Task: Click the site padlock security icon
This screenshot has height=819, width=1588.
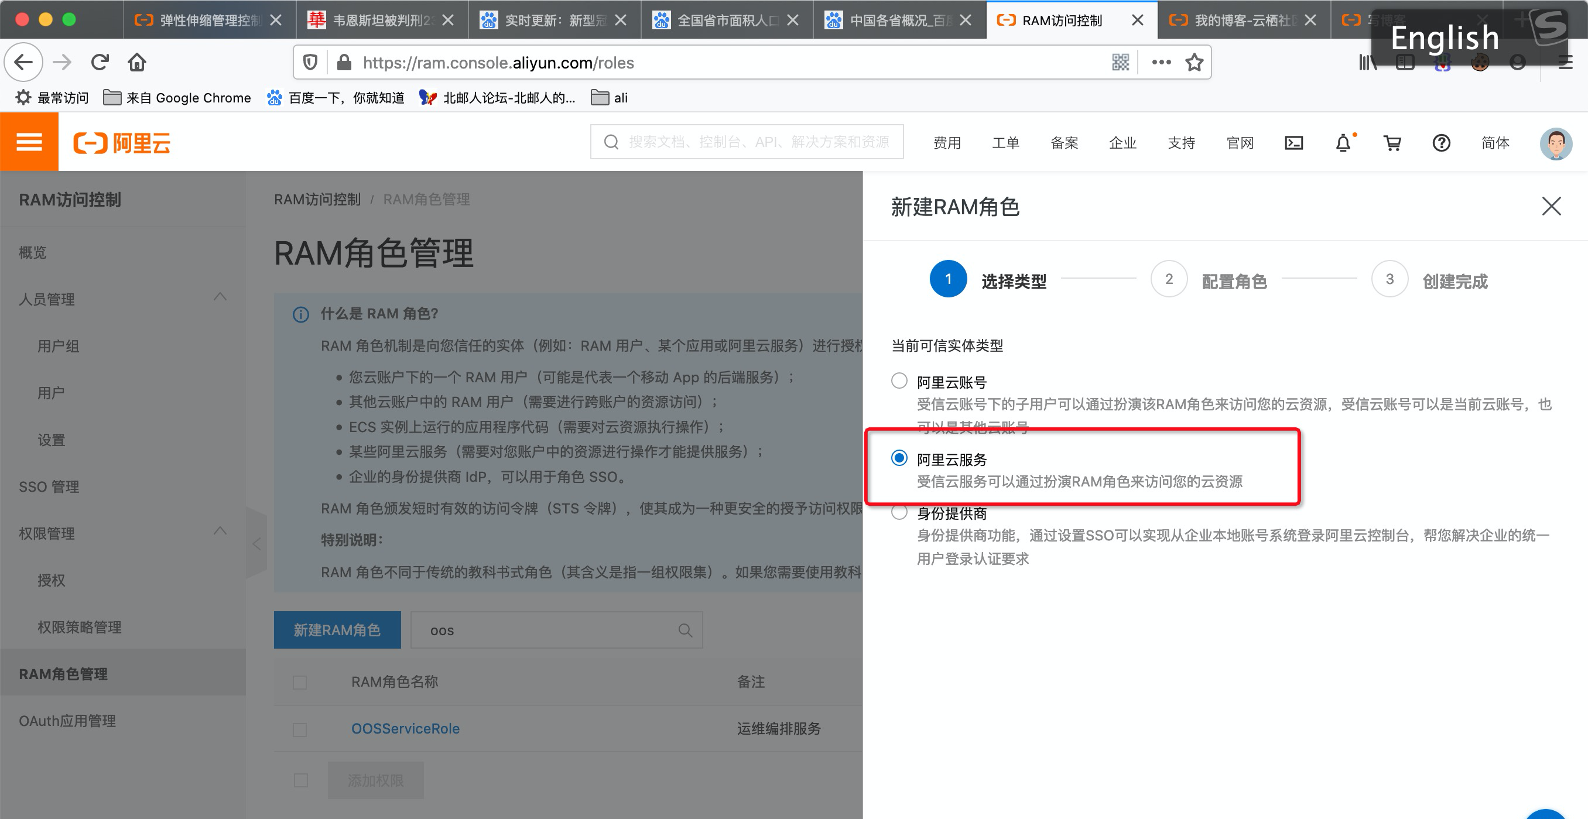Action: [344, 62]
